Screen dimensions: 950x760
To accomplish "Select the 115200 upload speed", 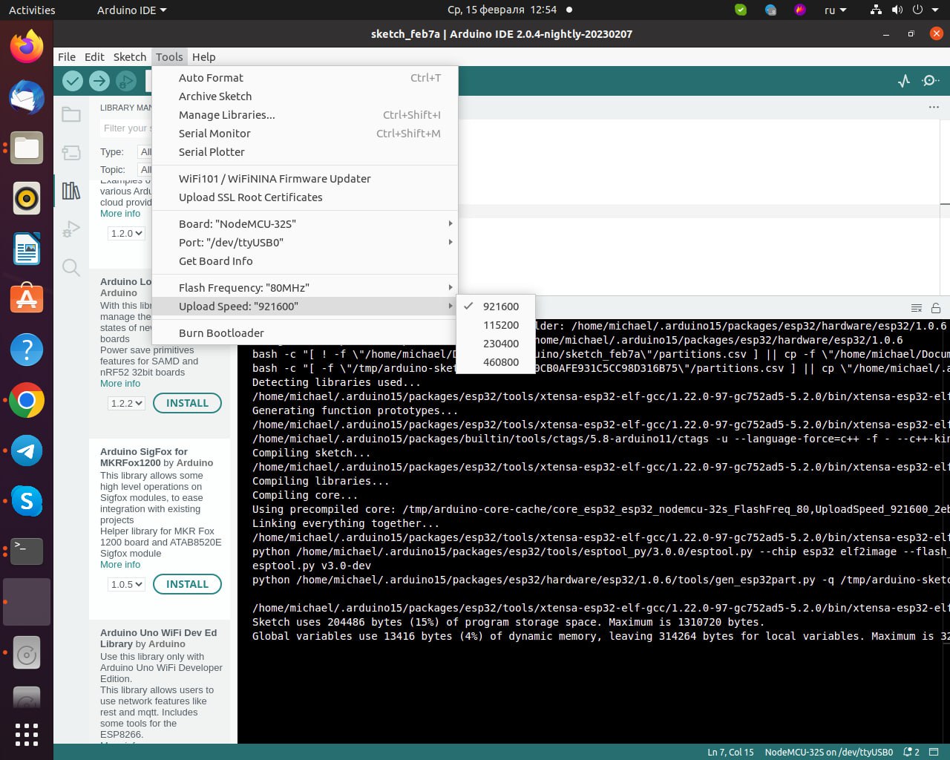I will click(x=501, y=325).
